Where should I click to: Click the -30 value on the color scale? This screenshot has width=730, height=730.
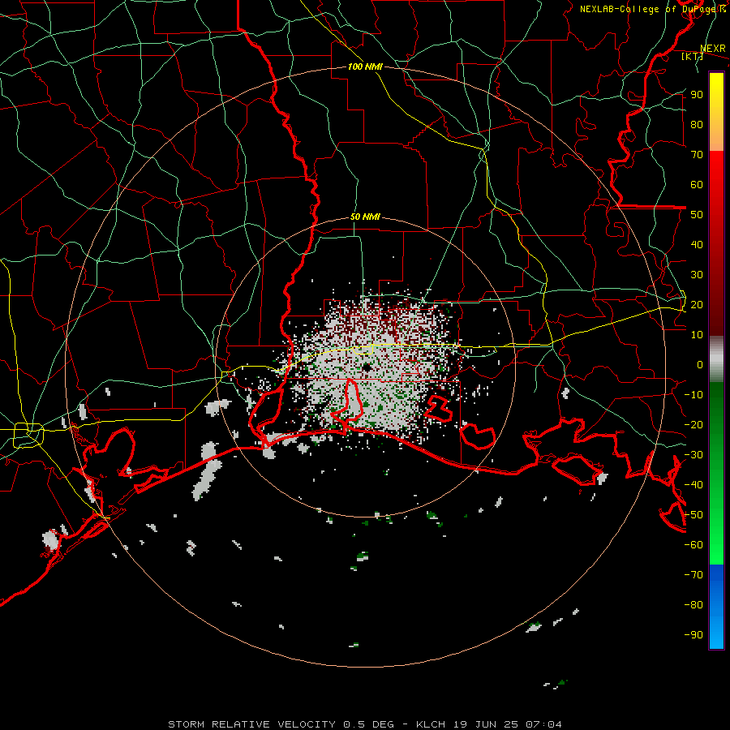pyautogui.click(x=693, y=455)
